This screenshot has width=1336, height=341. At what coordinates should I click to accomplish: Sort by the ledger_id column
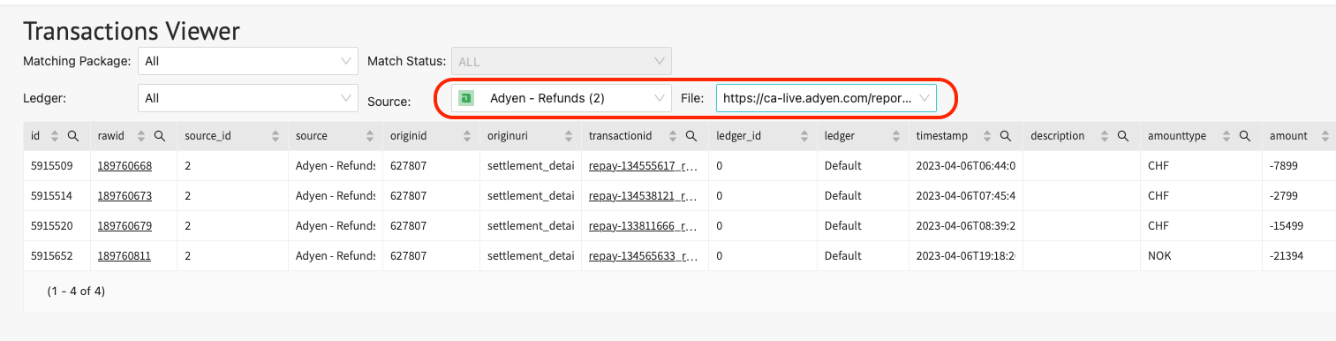[804, 136]
